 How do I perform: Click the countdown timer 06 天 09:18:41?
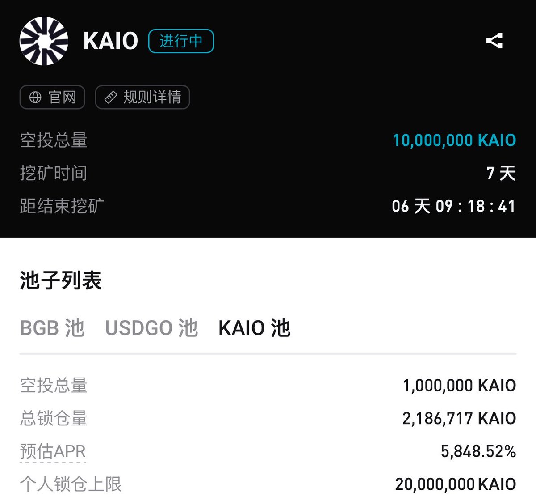[x=453, y=206]
